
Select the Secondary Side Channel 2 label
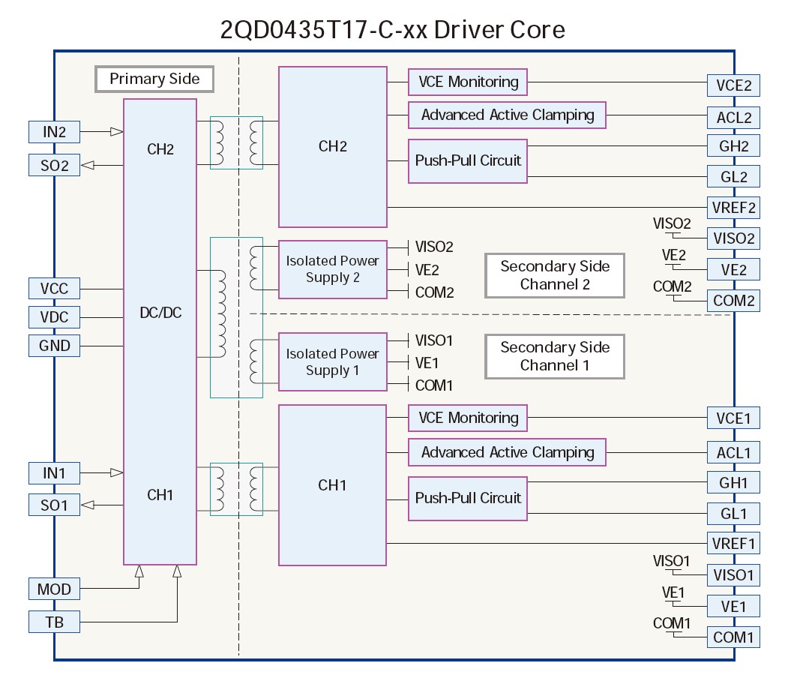555,275
